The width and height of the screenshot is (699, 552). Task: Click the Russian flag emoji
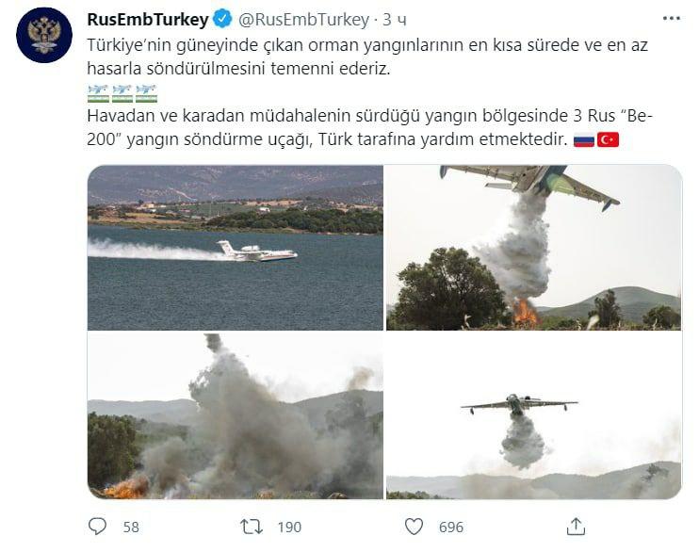pyautogui.click(x=584, y=140)
